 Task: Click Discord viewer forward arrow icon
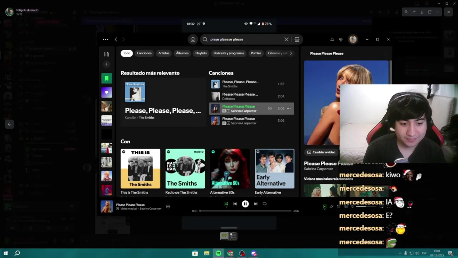(x=414, y=12)
